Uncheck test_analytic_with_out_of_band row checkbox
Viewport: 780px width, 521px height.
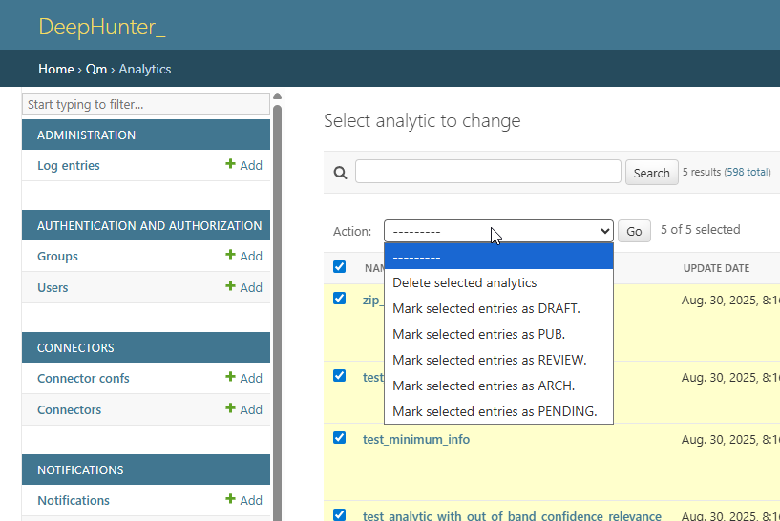click(339, 515)
